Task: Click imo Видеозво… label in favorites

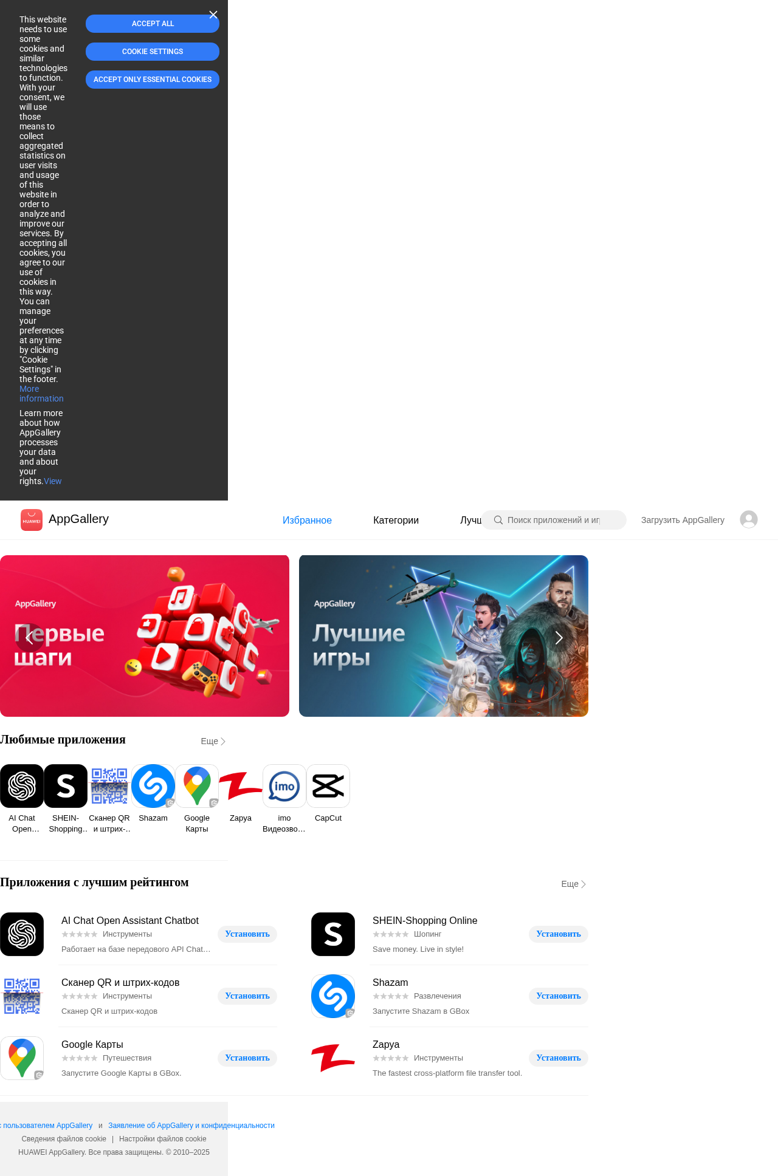Action: pos(284,824)
